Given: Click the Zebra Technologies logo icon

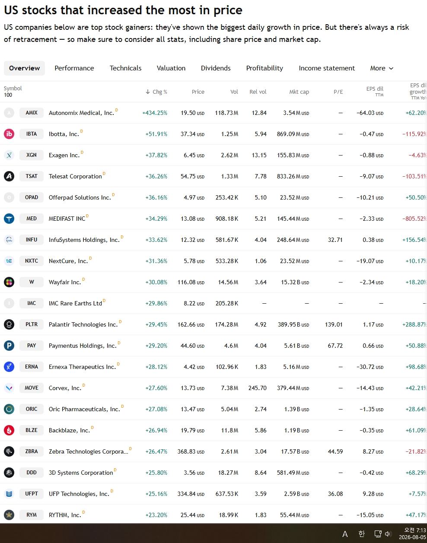Looking at the screenshot, I should click(9, 451).
